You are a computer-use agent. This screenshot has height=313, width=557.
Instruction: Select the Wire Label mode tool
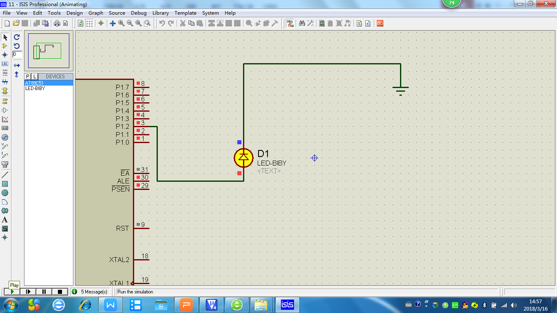click(x=5, y=64)
